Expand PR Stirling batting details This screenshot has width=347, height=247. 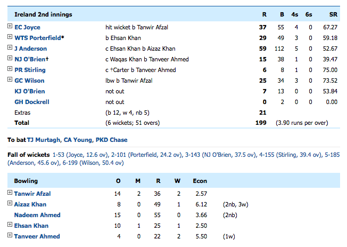pos(10,69)
